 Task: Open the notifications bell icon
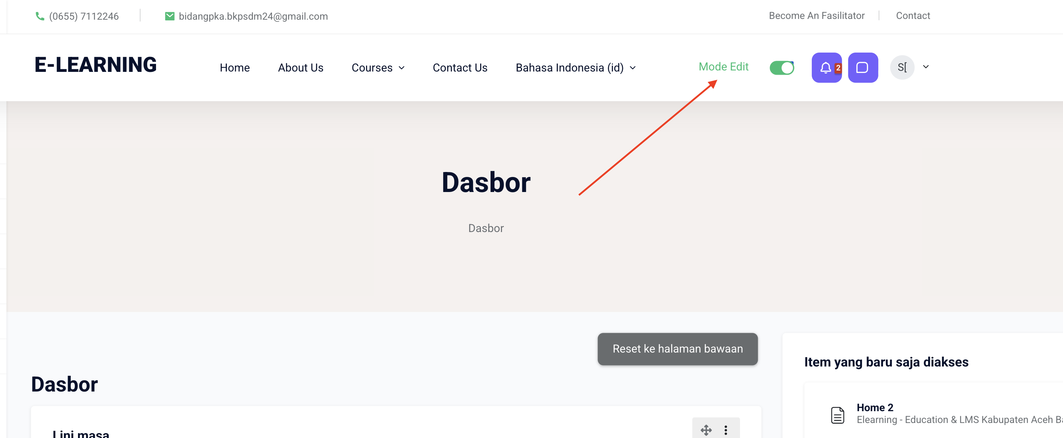(x=826, y=68)
